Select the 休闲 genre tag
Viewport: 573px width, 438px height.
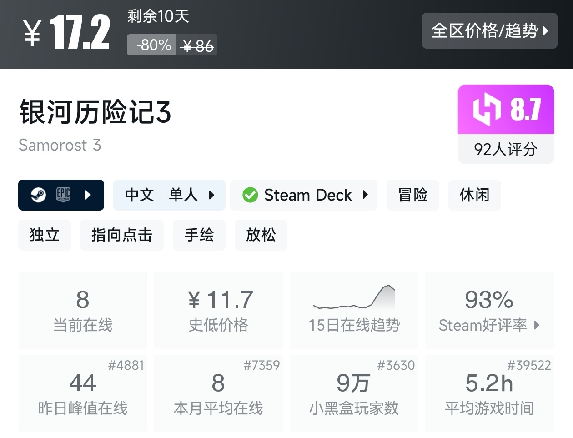click(x=474, y=195)
